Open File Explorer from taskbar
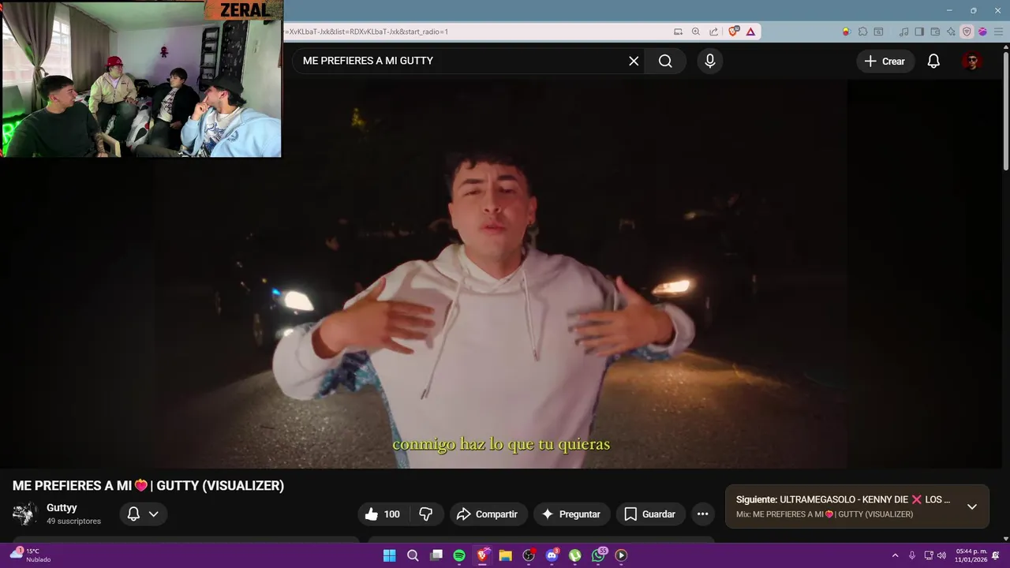This screenshot has width=1010, height=568. (505, 555)
